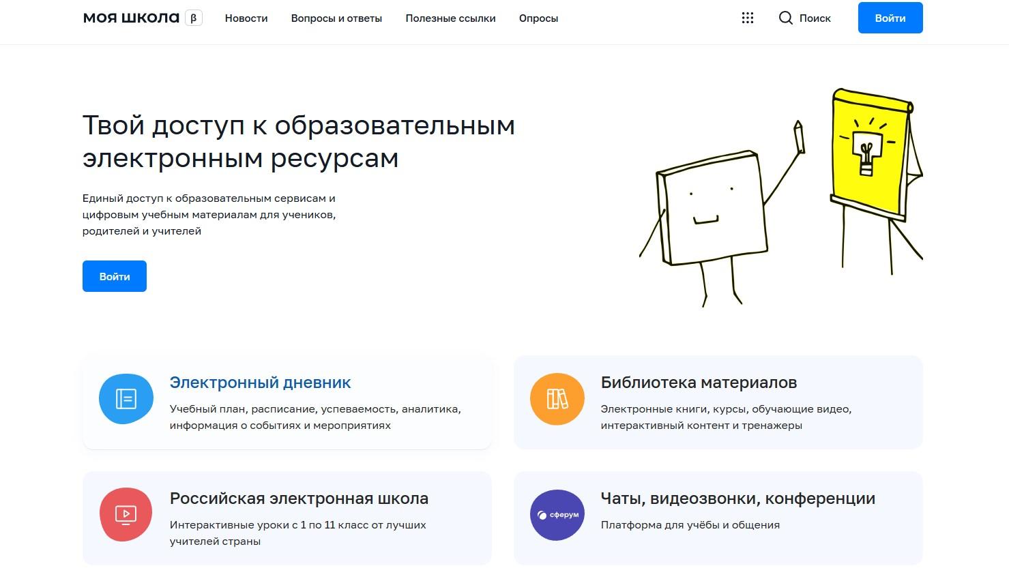
Task: Click text "Единый доступ к образовательным сервисам и"
Action: (209, 198)
